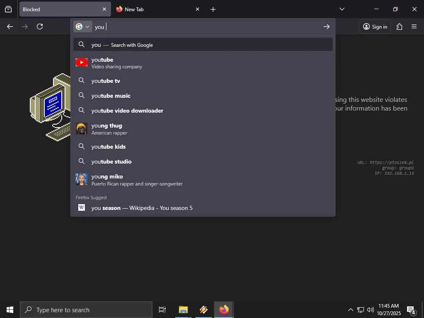Open the network status tray icon
The width and height of the screenshot is (424, 318).
click(x=361, y=310)
